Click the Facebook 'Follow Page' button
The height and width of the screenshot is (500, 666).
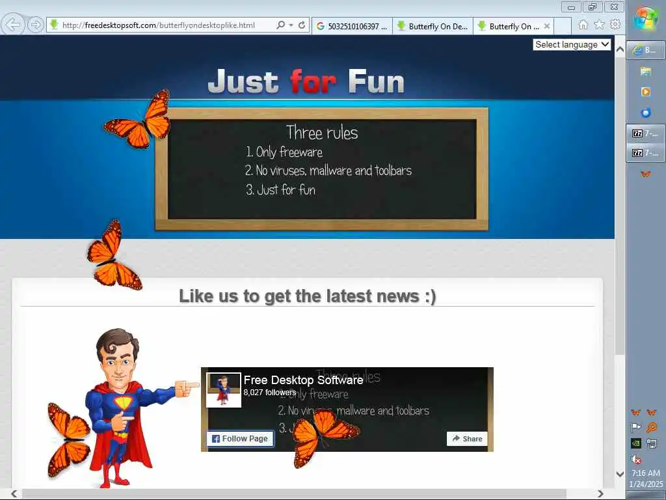240,438
